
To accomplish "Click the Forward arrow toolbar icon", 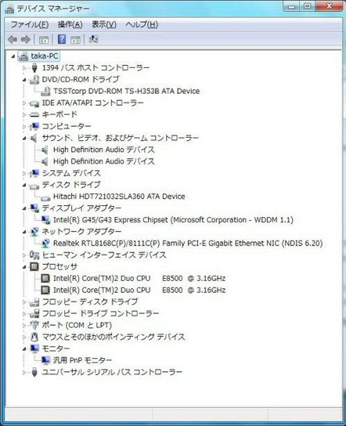I will (x=26, y=39).
